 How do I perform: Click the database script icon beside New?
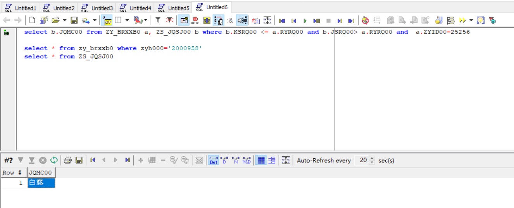(x=44, y=20)
